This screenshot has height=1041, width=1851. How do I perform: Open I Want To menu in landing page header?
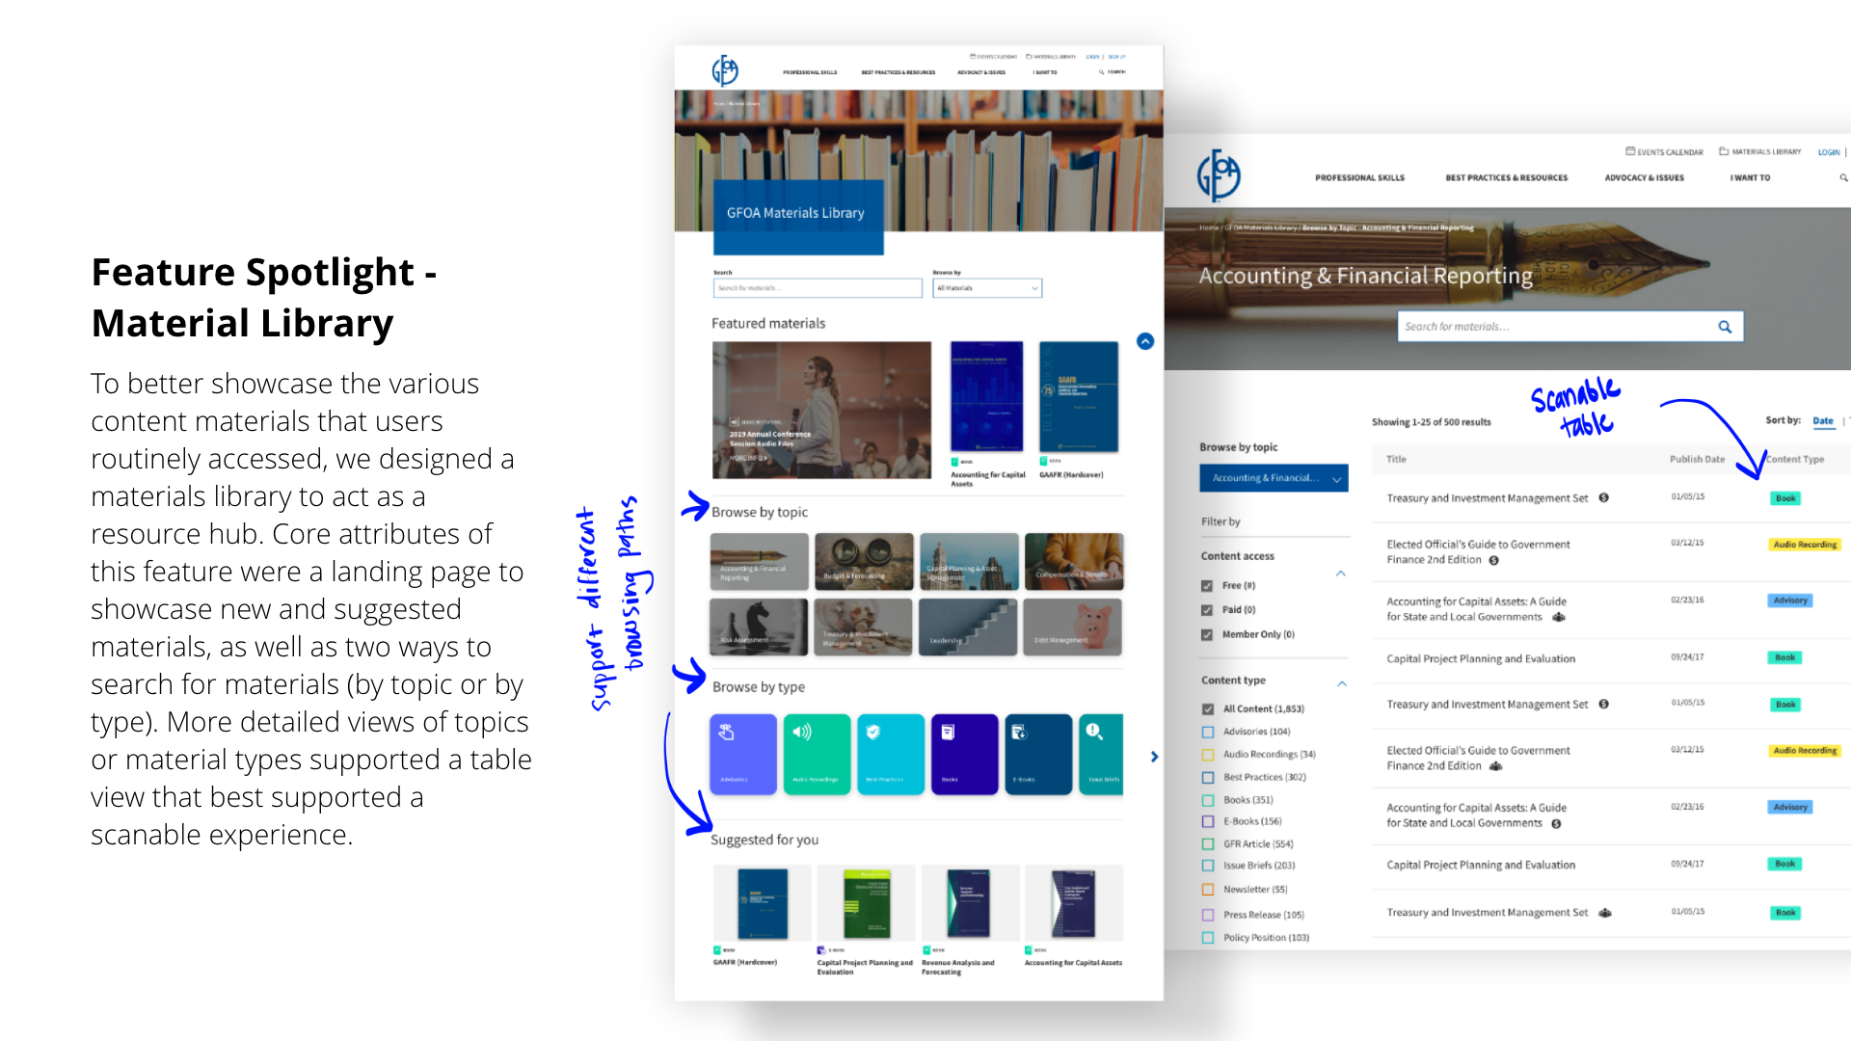pyautogui.click(x=1045, y=72)
